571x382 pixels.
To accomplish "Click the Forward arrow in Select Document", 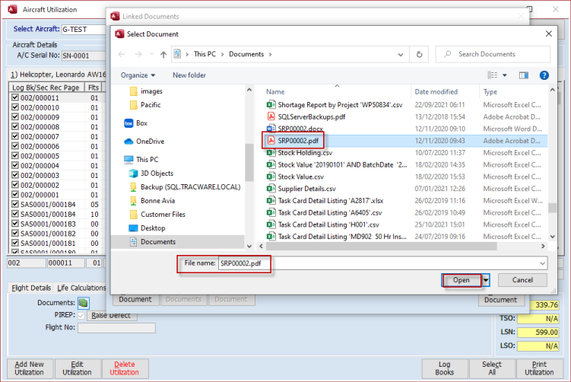I will pyautogui.click(x=138, y=54).
